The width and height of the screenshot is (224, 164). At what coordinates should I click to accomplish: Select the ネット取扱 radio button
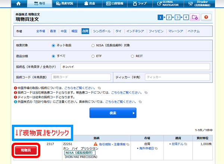click(53, 46)
